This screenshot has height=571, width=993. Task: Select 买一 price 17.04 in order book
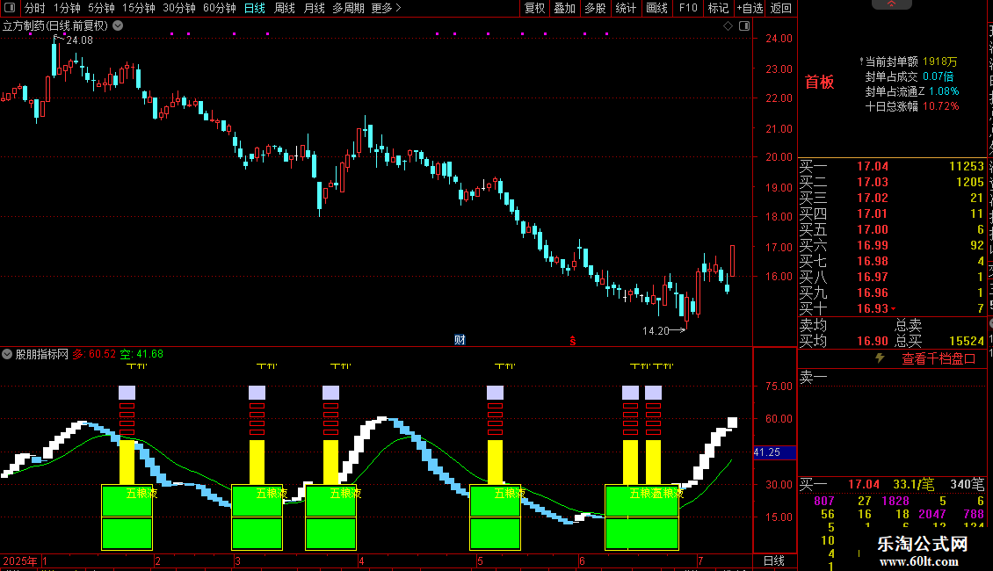[x=872, y=167]
